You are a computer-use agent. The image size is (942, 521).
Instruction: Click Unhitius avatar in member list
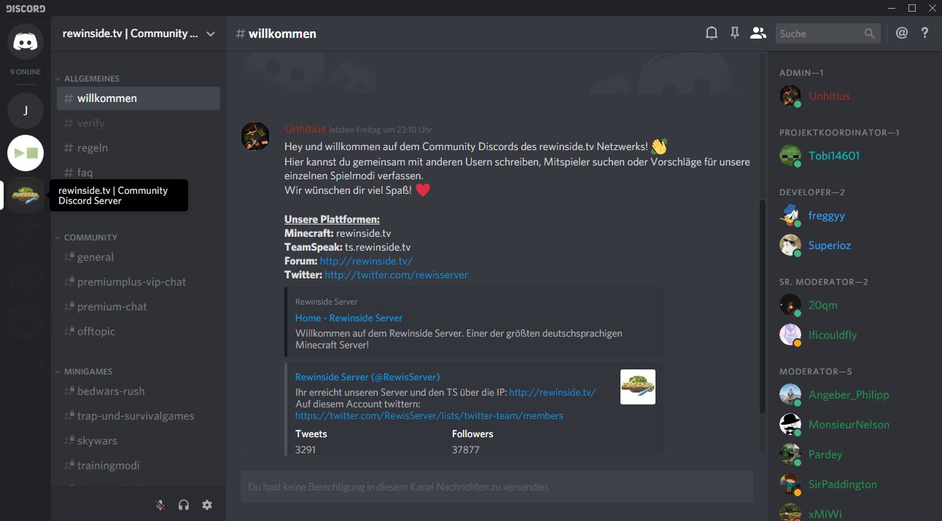[790, 95]
